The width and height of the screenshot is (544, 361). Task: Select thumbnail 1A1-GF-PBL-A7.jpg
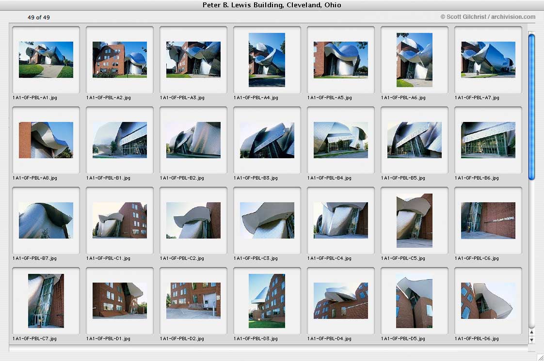point(488,60)
